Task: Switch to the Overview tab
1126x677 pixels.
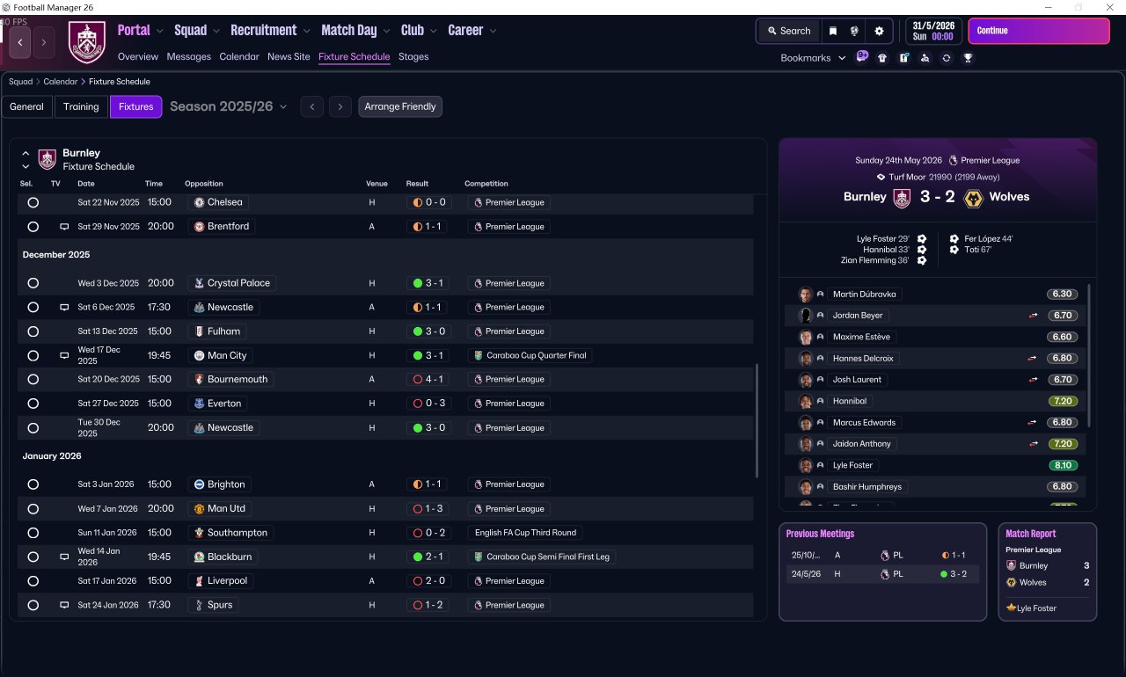Action: [138, 56]
